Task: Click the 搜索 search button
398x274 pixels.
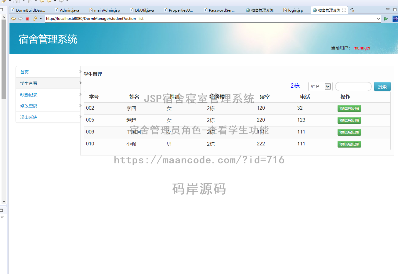Action: coord(382,86)
